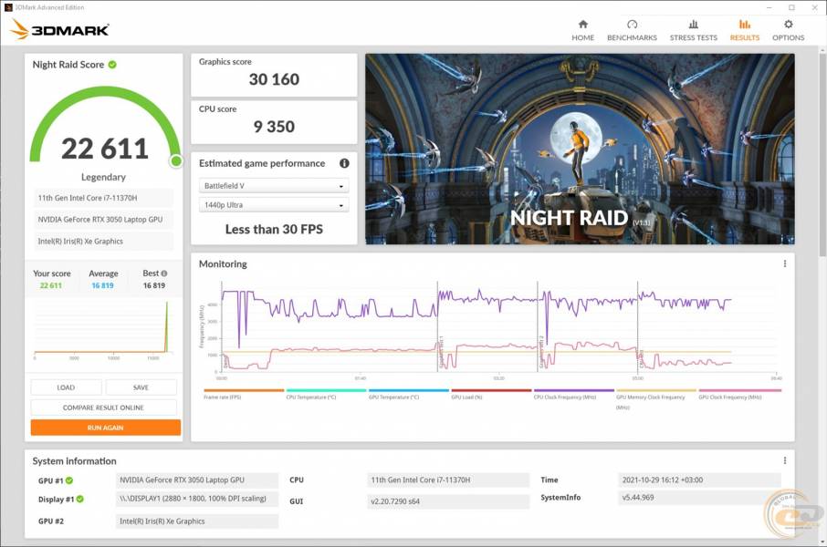Click the SystemInfo version v5.44.969 field
827x547 pixels.
pyautogui.click(x=699, y=498)
